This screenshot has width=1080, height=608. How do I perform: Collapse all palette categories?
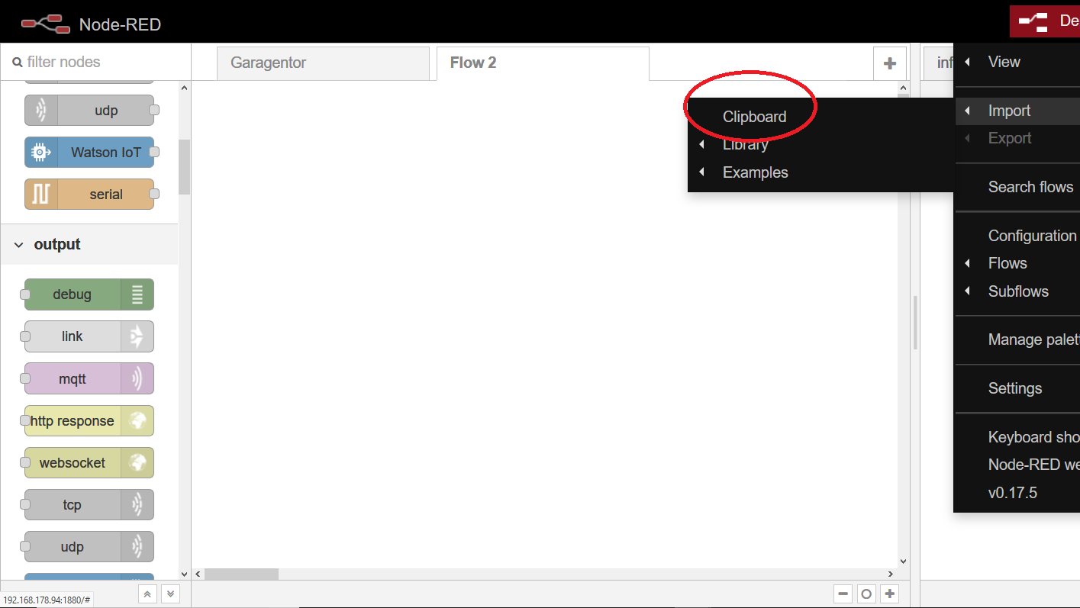(148, 594)
